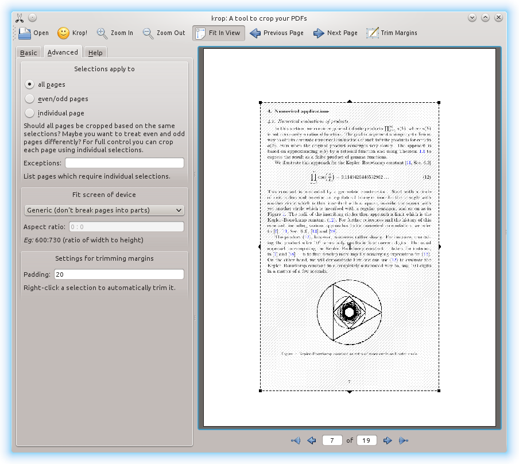Image resolution: width=519 pixels, height=464 pixels.
Task: Switch to the Advanced tab
Action: tap(63, 52)
